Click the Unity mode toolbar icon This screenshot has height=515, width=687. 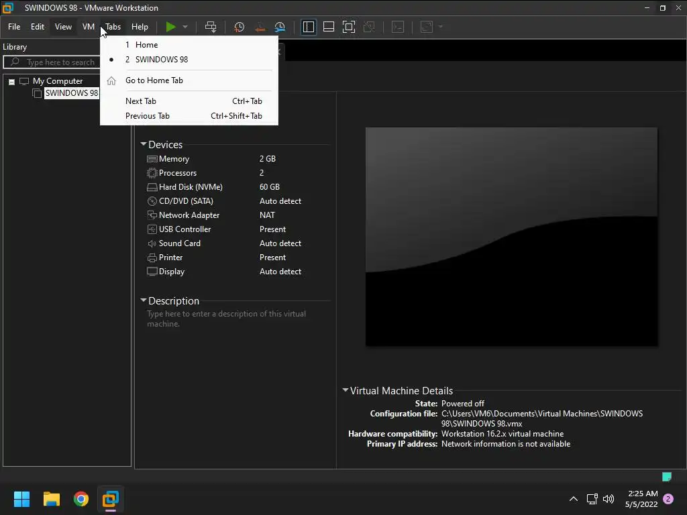(x=370, y=27)
